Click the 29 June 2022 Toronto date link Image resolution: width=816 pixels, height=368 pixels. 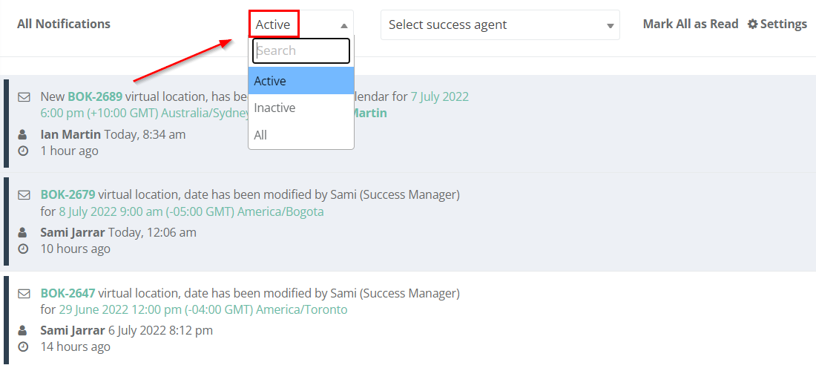coord(203,309)
